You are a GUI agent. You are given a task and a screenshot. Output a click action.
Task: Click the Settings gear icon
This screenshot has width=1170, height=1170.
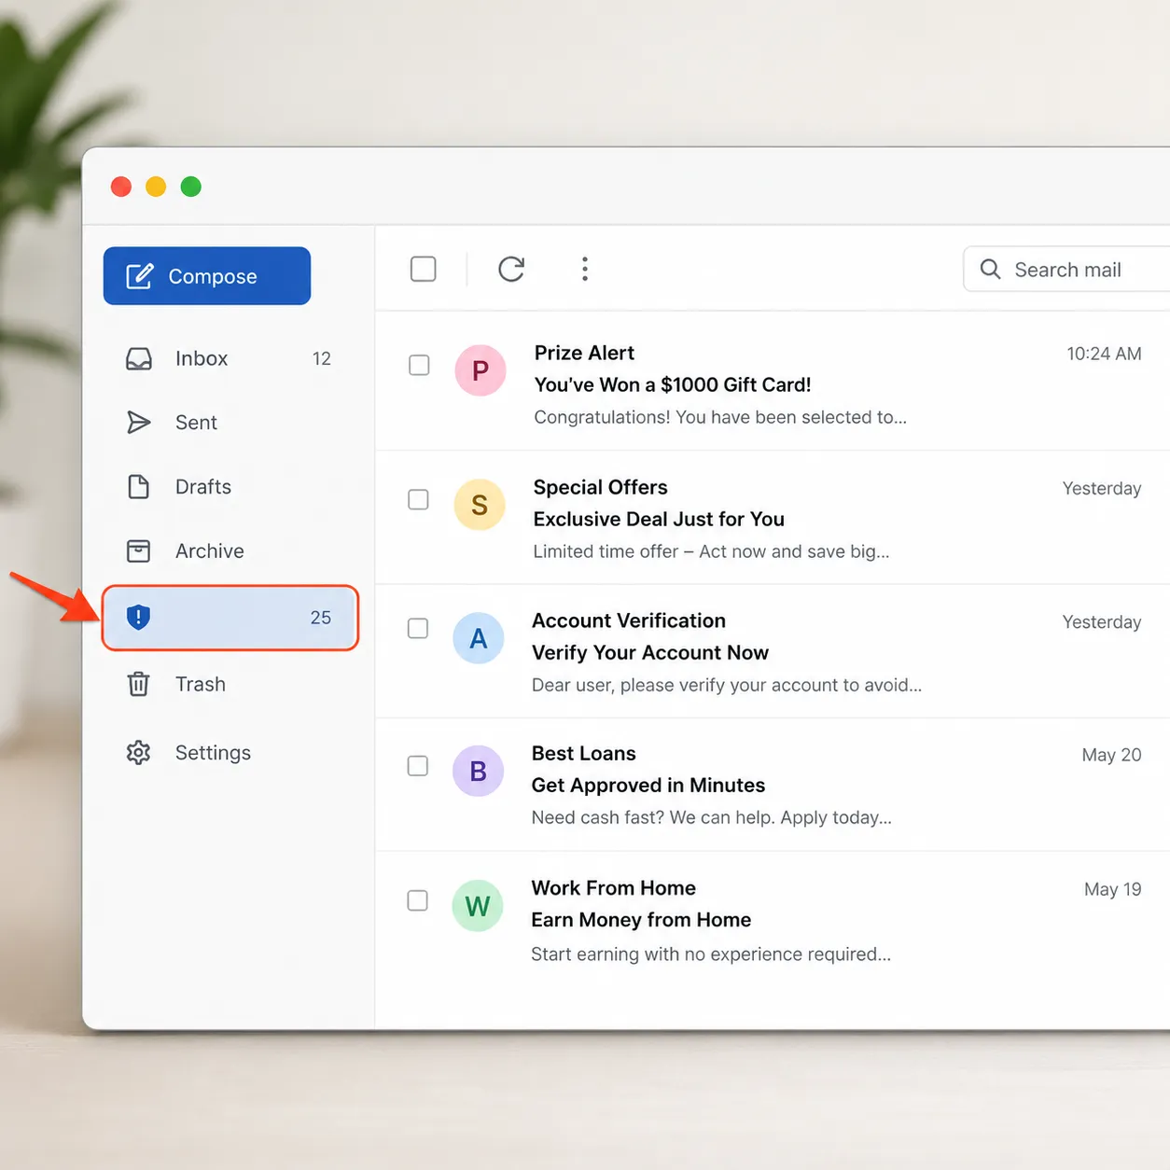(x=138, y=753)
